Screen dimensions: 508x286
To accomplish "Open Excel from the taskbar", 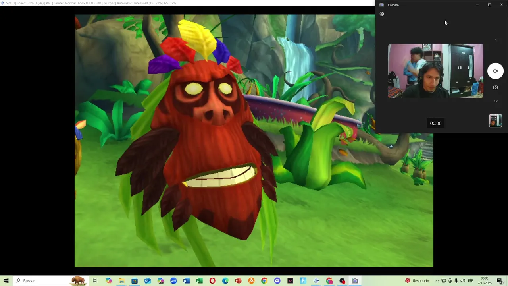I will (x=199, y=281).
